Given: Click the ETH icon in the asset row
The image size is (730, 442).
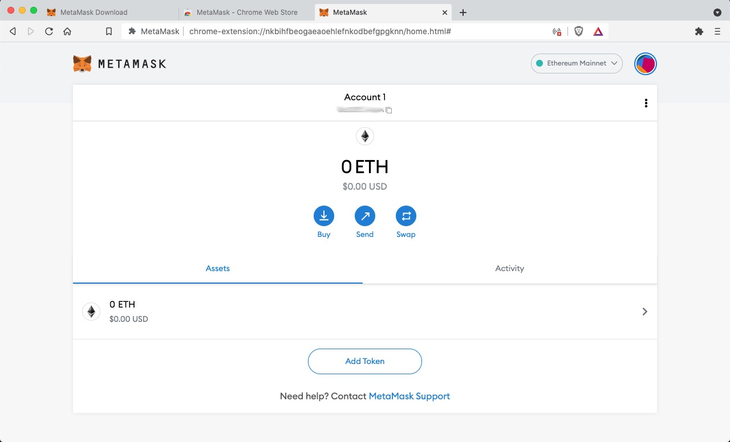Looking at the screenshot, I should pos(91,312).
